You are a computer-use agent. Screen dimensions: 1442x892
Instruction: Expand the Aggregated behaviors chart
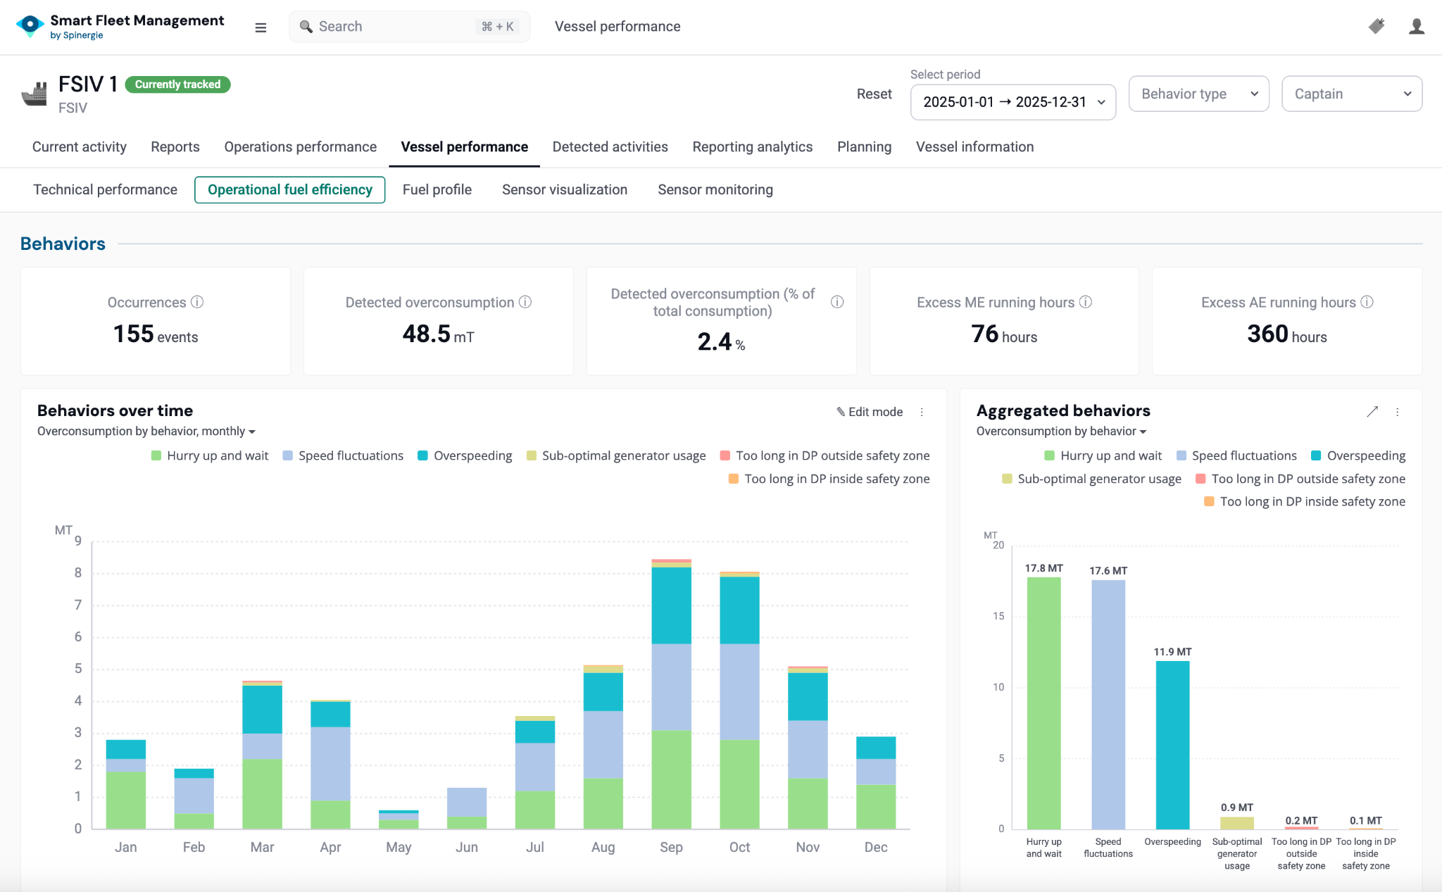pyautogui.click(x=1372, y=412)
